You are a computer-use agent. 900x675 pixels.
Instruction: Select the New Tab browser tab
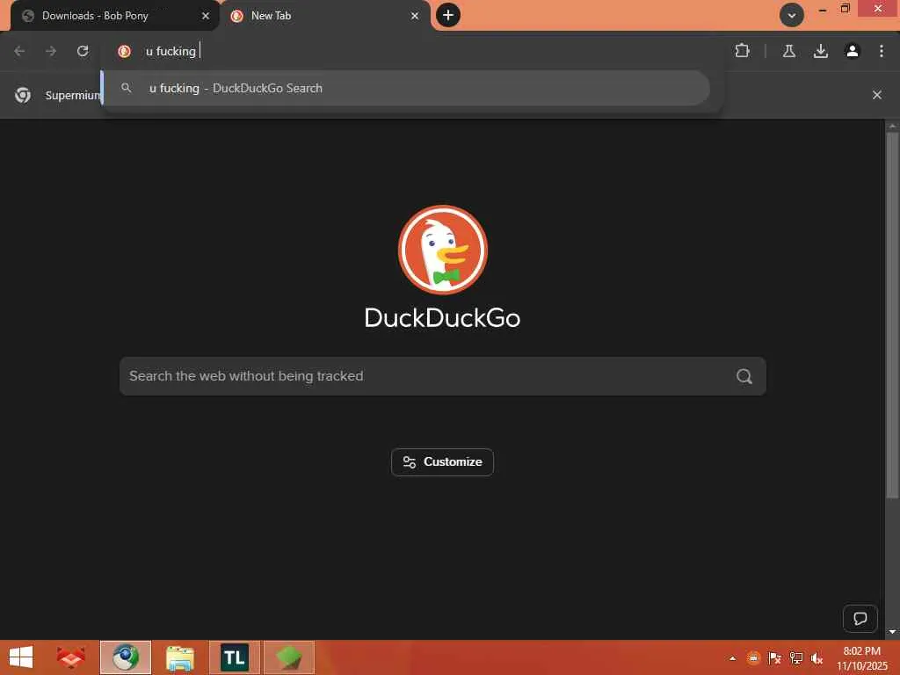325,16
